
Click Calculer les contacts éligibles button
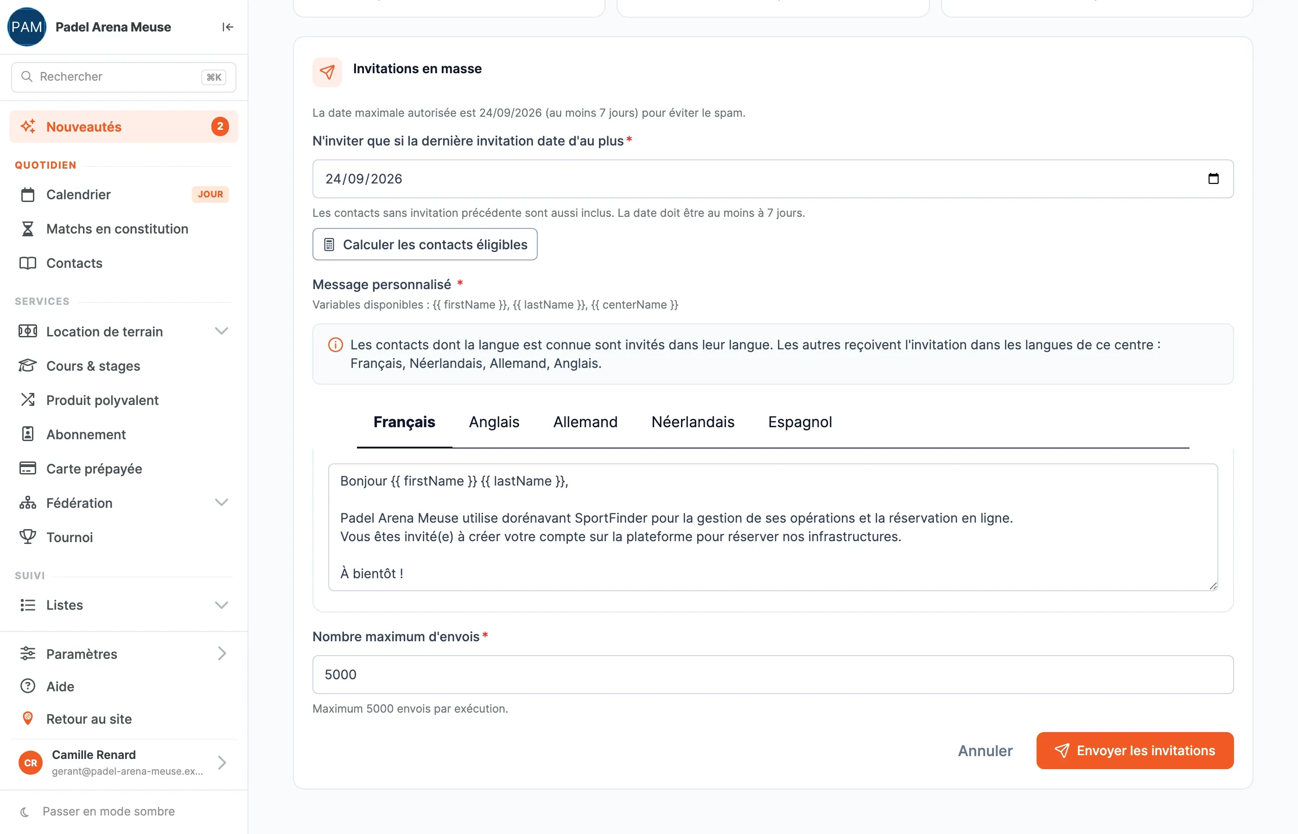click(425, 244)
